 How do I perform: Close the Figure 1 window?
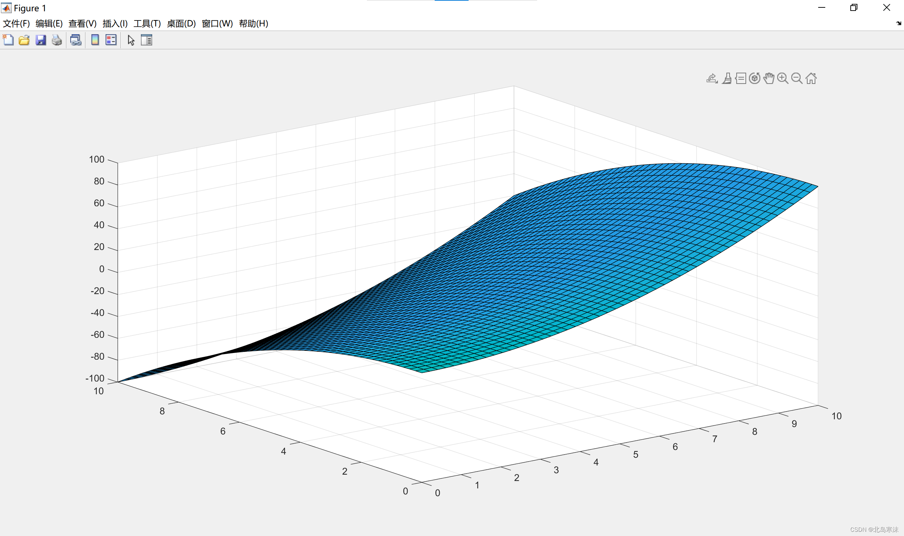[x=887, y=8]
